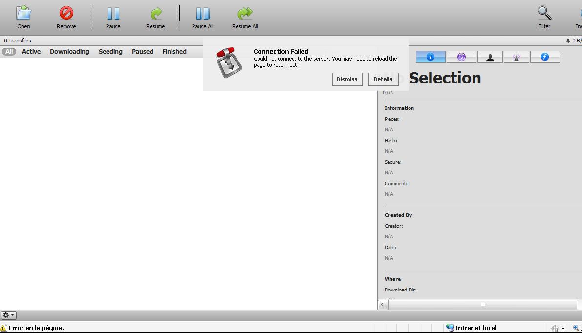Screen dimensions: 582x333
Task: Open the Filter magnifying glass tool
Action: coord(544,13)
